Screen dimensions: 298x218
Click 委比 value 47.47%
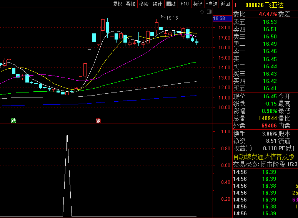[268, 14]
